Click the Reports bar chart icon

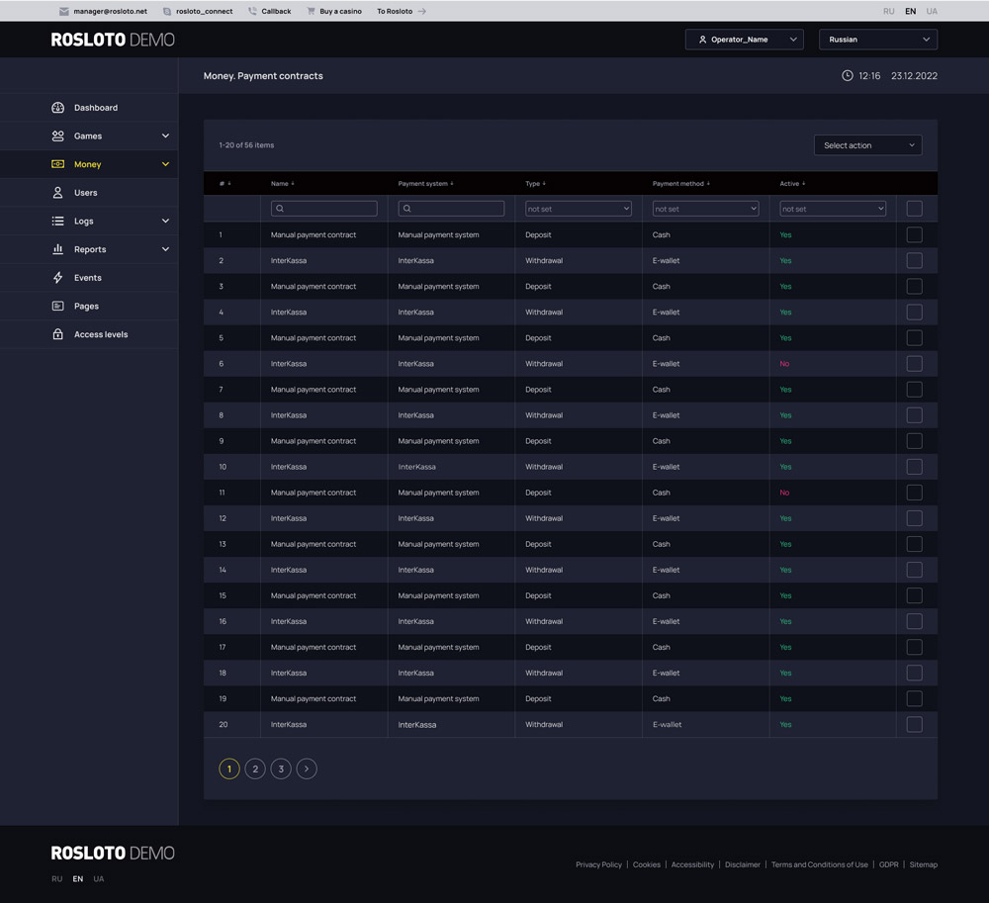pos(57,249)
